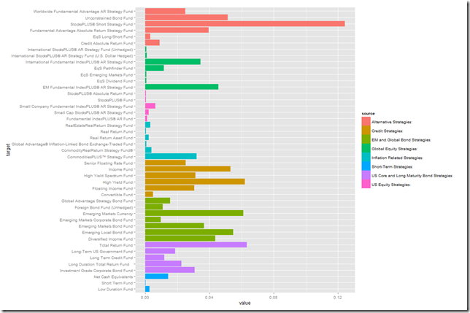Click 'Small Cap StocksPLUS AR Strategy Fund' label
This screenshot has height=313, width=470.
pos(93,113)
